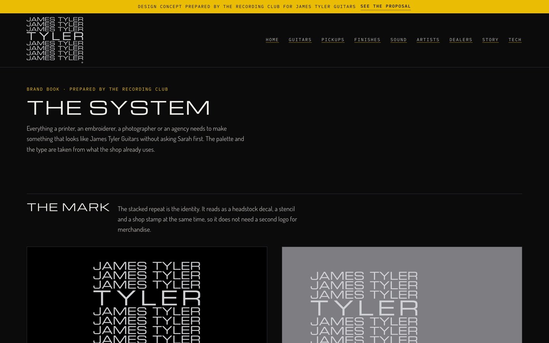The image size is (549, 343).
Task: Go to the Guitars page
Action: click(300, 40)
